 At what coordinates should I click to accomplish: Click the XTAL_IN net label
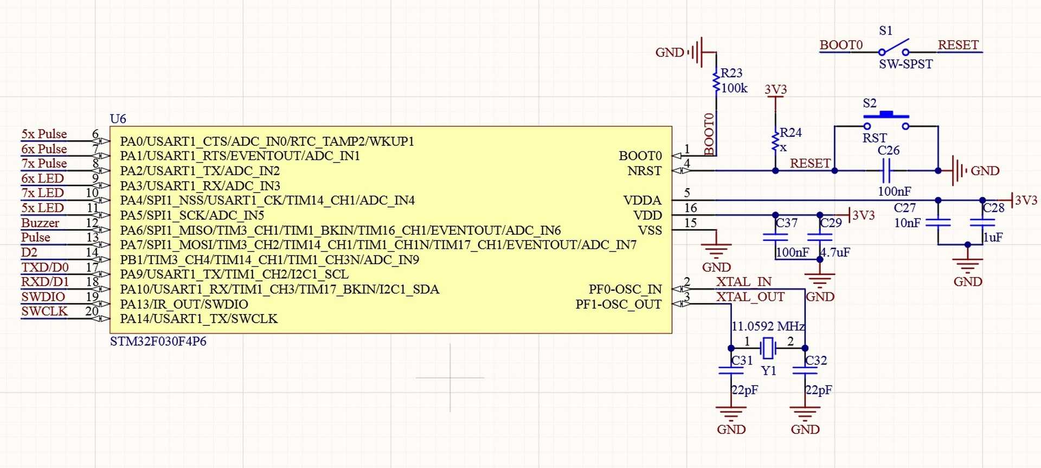743,282
